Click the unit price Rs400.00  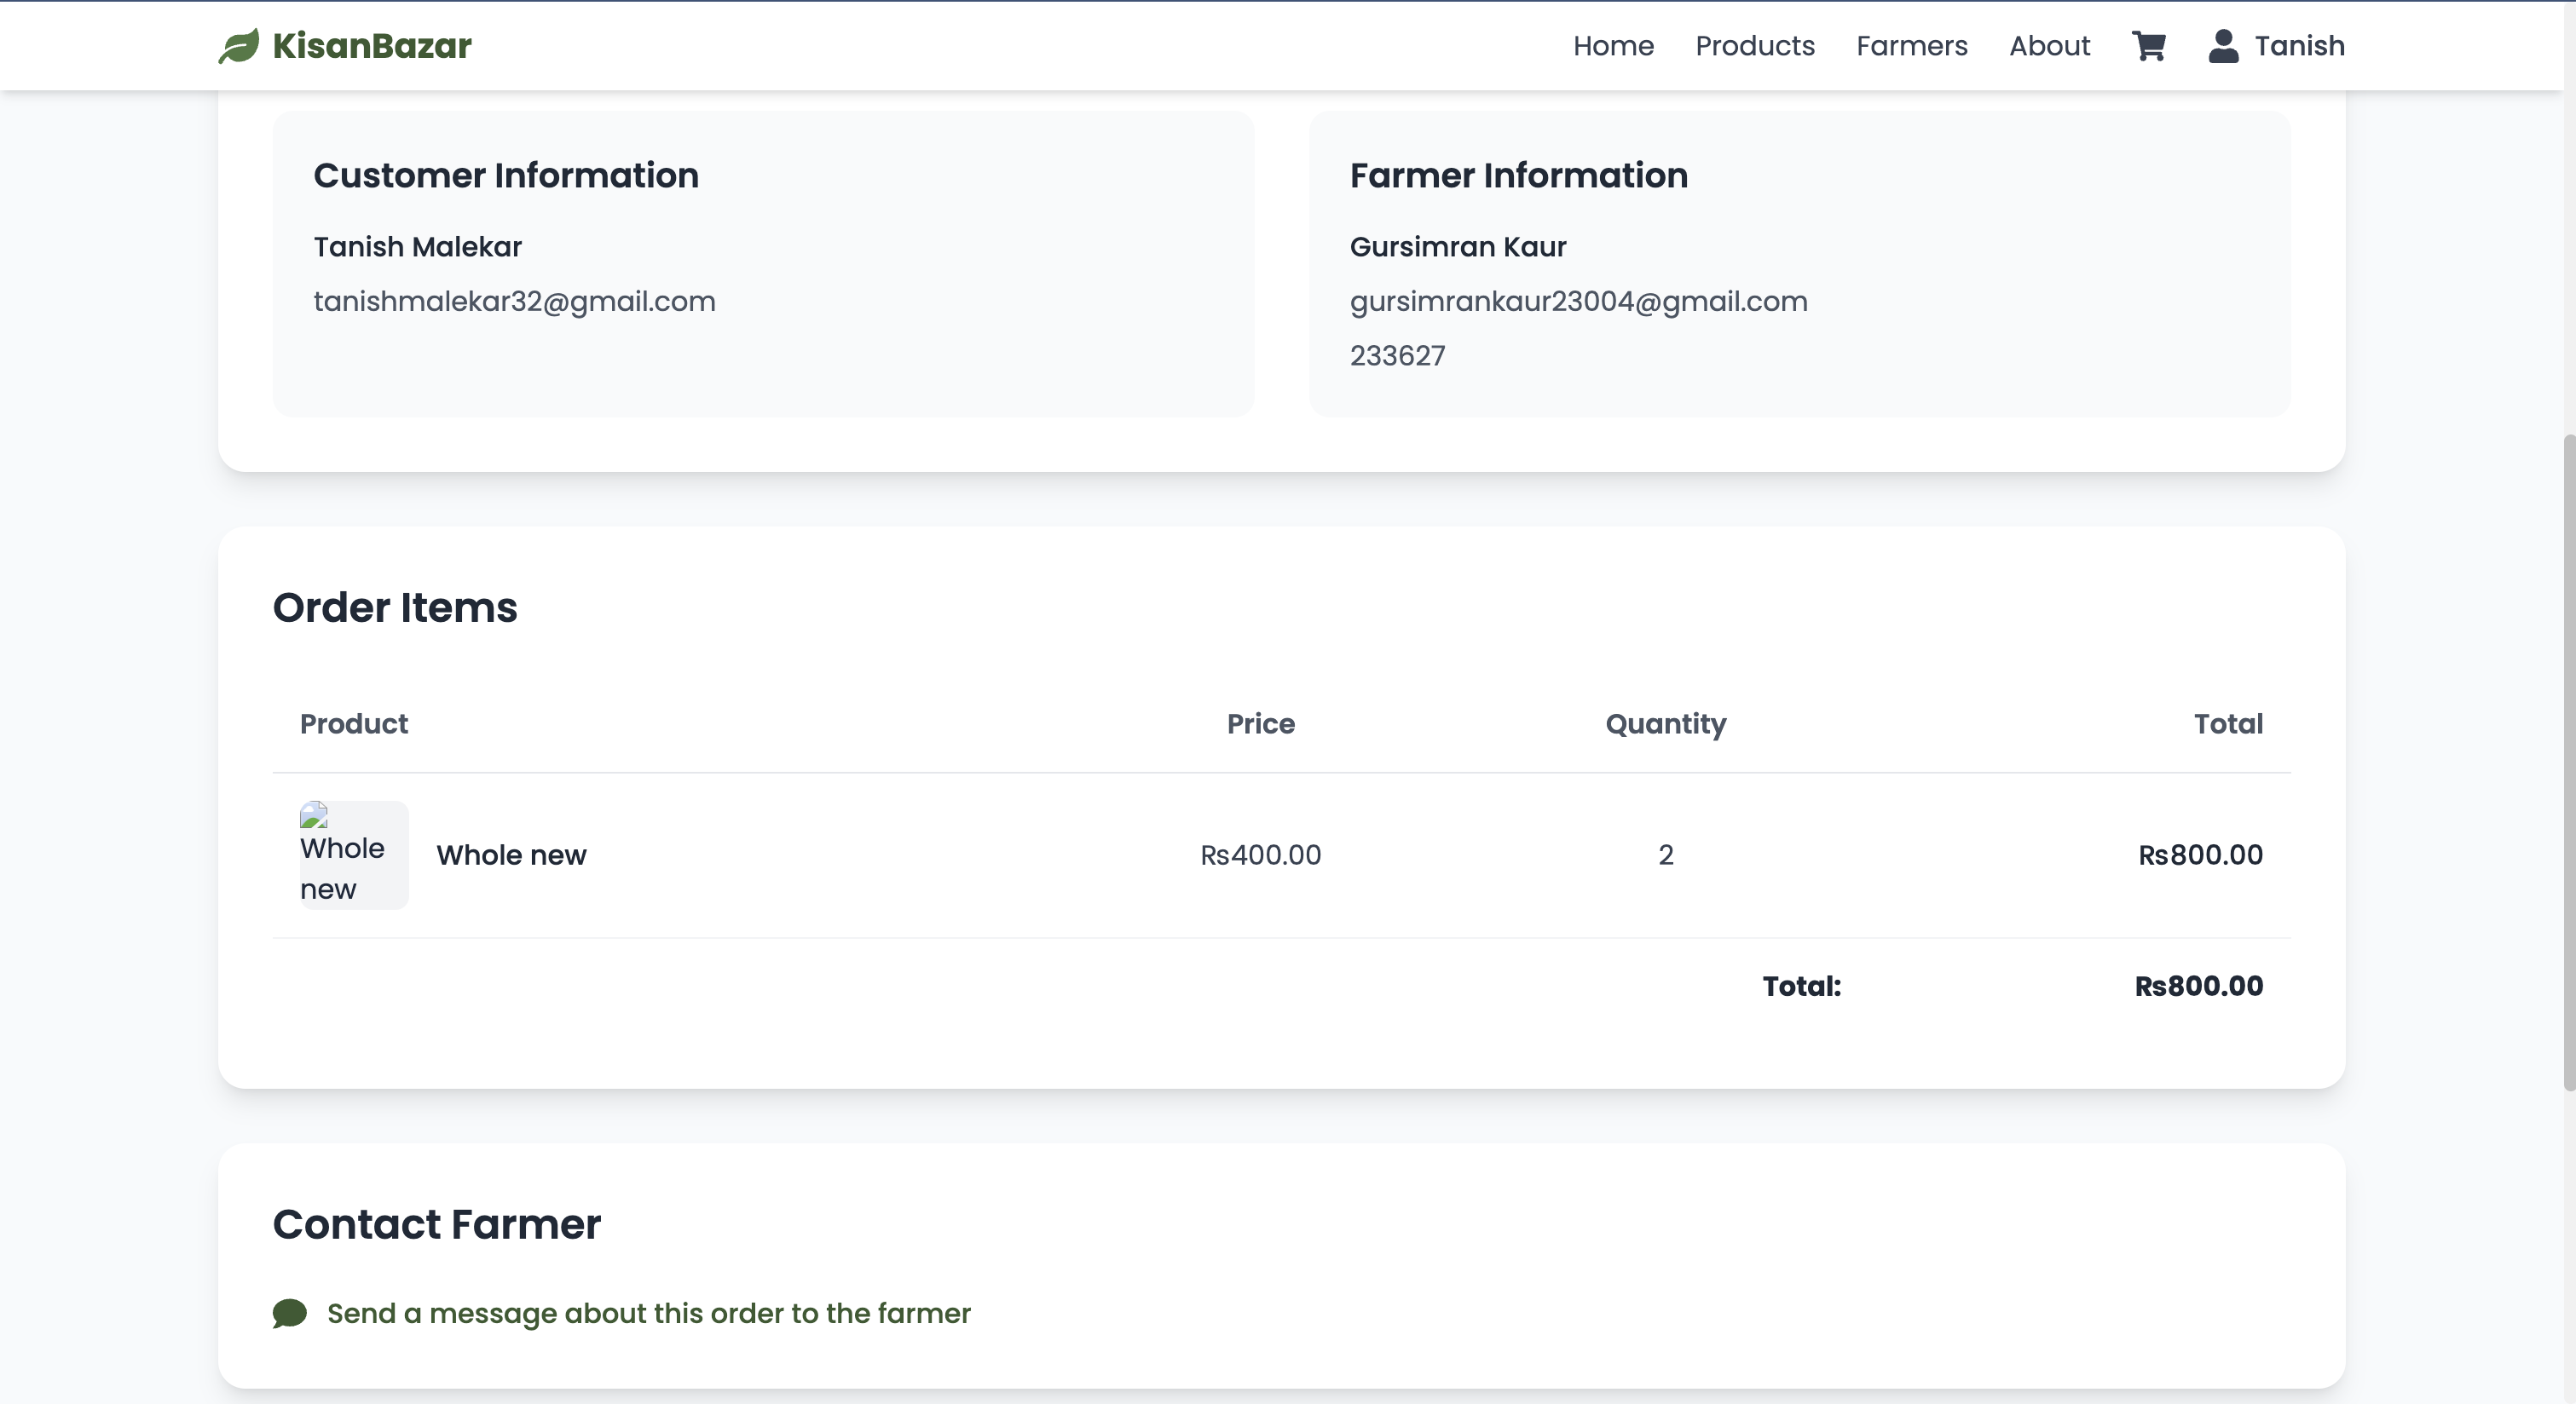[x=1261, y=855]
